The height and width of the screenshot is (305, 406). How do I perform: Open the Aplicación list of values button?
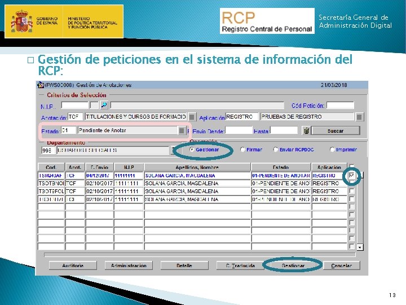(x=359, y=117)
